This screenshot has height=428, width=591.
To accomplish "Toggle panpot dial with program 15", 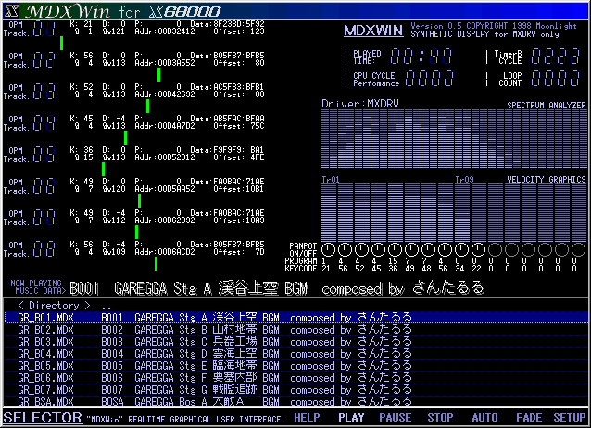I will pyautogui.click(x=395, y=249).
